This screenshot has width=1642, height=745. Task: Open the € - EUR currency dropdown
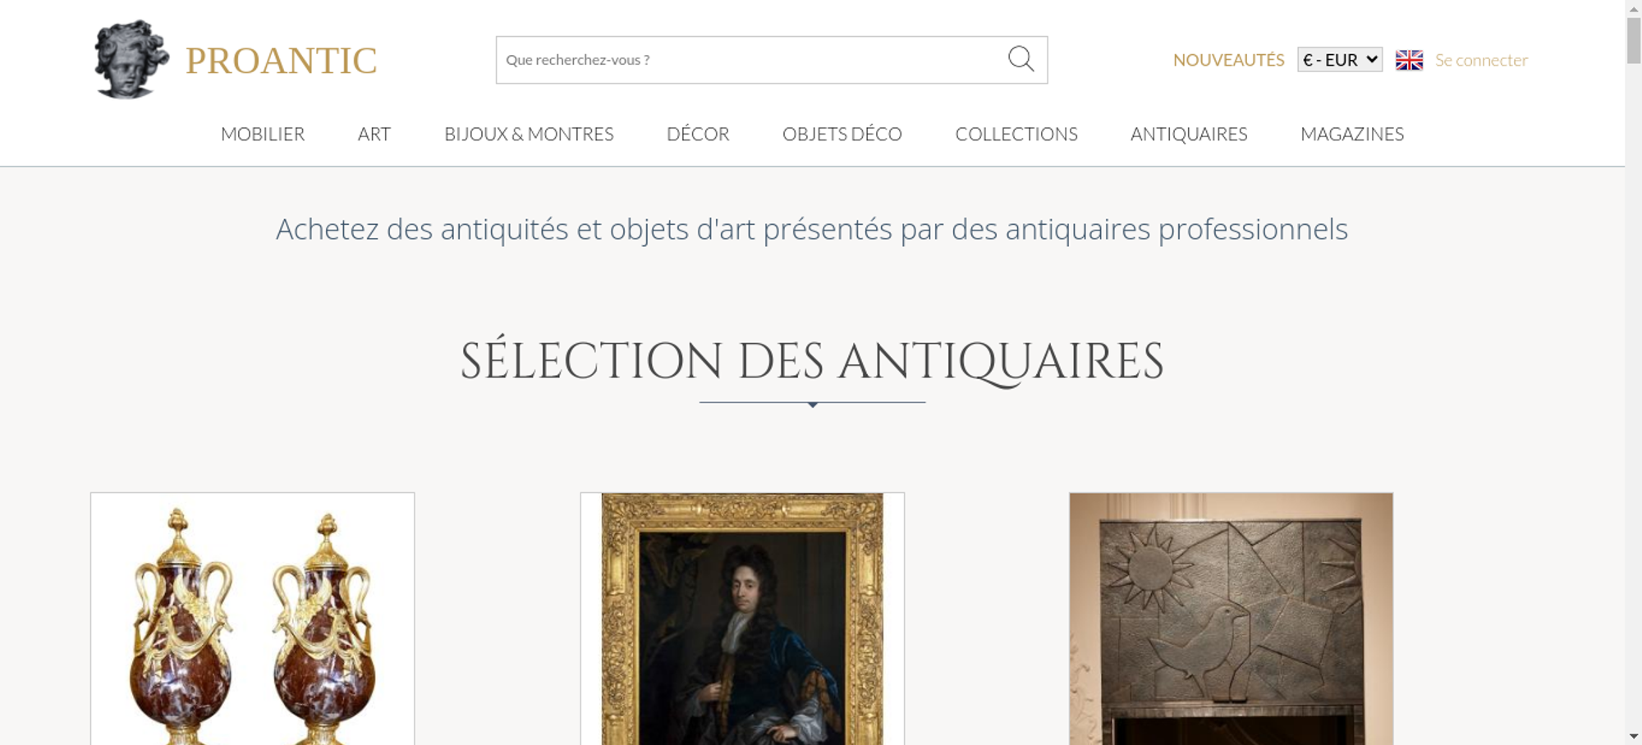coord(1339,60)
